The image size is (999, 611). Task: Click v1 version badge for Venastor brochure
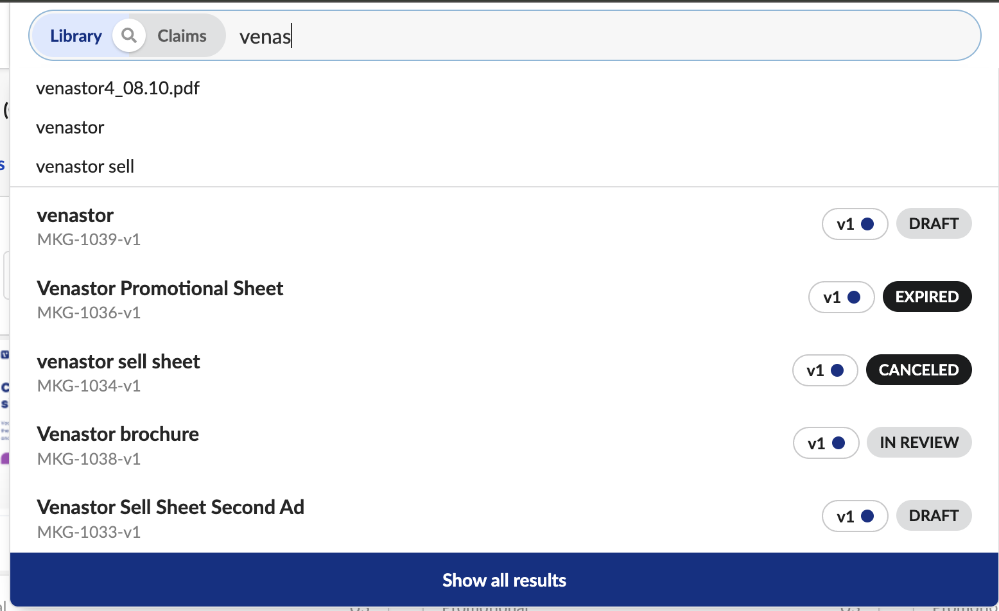point(826,443)
